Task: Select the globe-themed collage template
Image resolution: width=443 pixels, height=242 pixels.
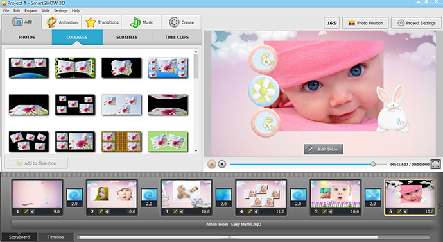Action: [x=28, y=68]
